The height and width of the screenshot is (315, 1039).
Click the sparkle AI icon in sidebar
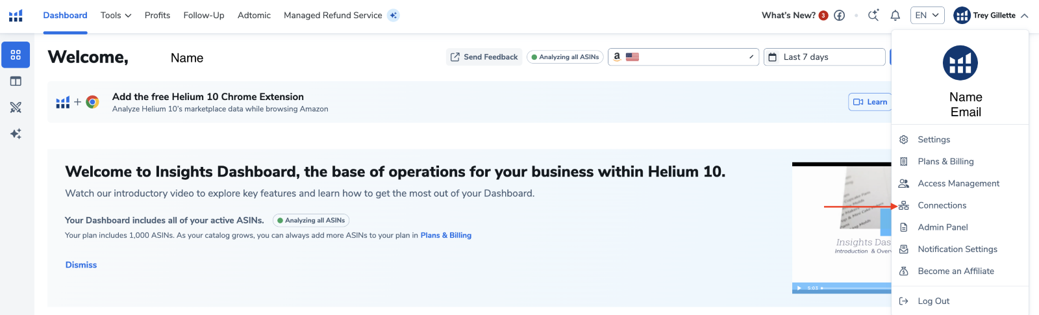click(16, 134)
